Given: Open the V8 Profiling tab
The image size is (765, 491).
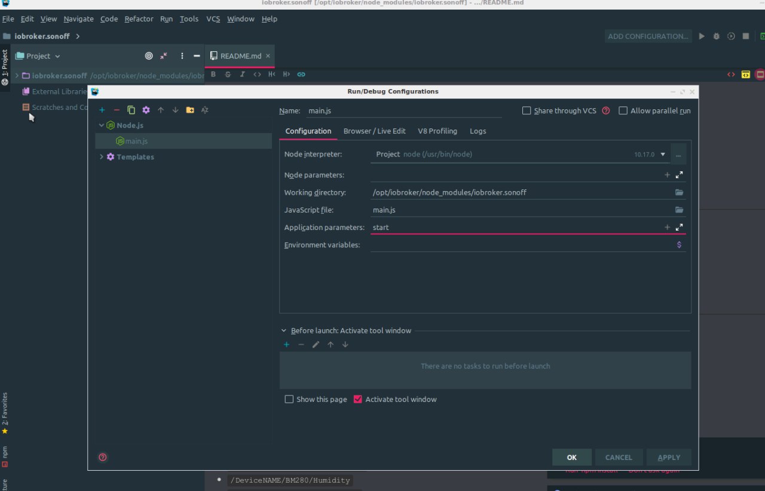Looking at the screenshot, I should (437, 131).
